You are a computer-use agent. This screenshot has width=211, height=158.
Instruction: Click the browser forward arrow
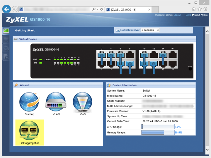pyautogui.click(x=15, y=9)
